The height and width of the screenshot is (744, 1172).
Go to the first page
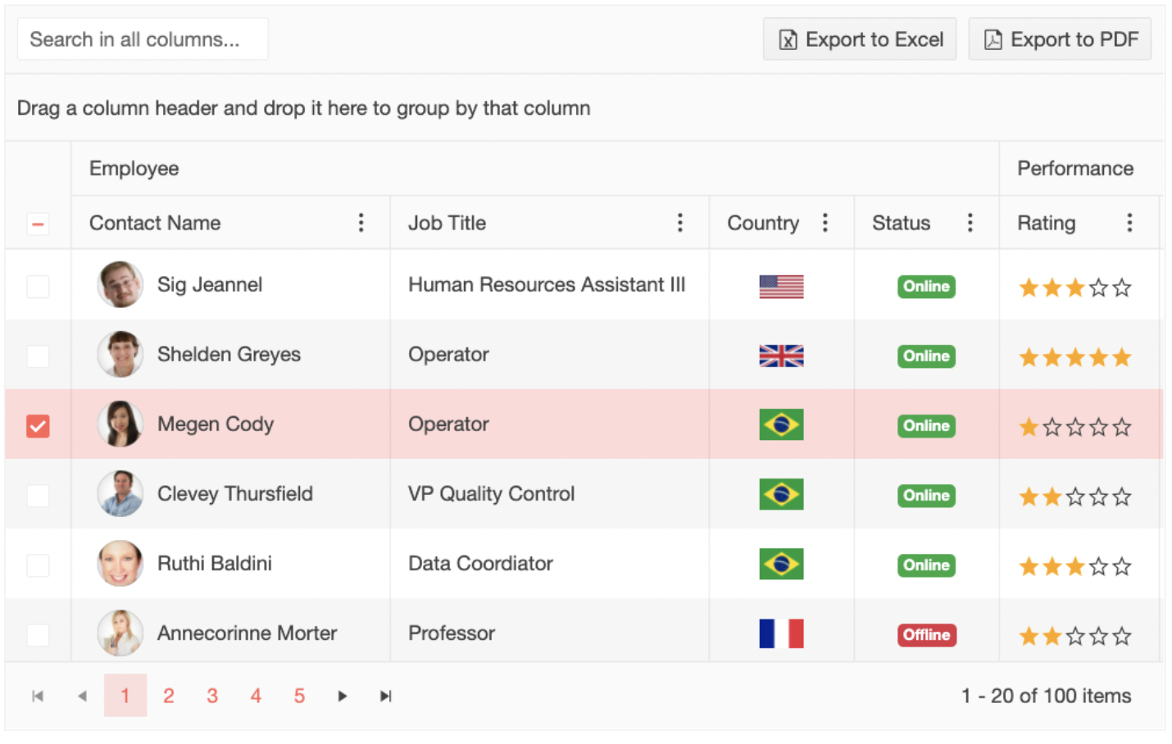[x=38, y=696]
